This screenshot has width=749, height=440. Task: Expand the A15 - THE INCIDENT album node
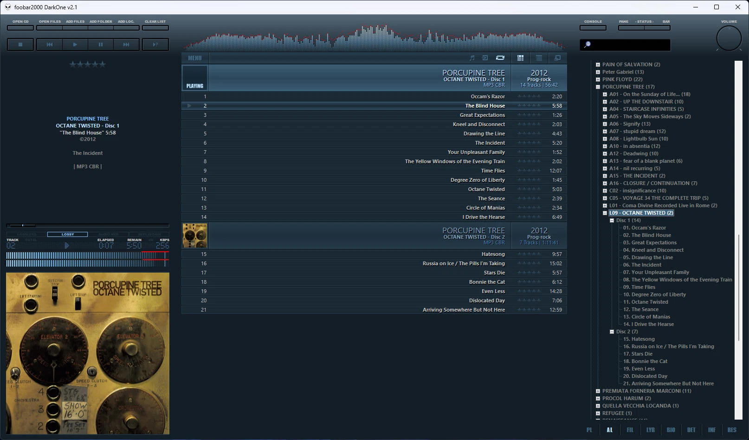pos(605,176)
